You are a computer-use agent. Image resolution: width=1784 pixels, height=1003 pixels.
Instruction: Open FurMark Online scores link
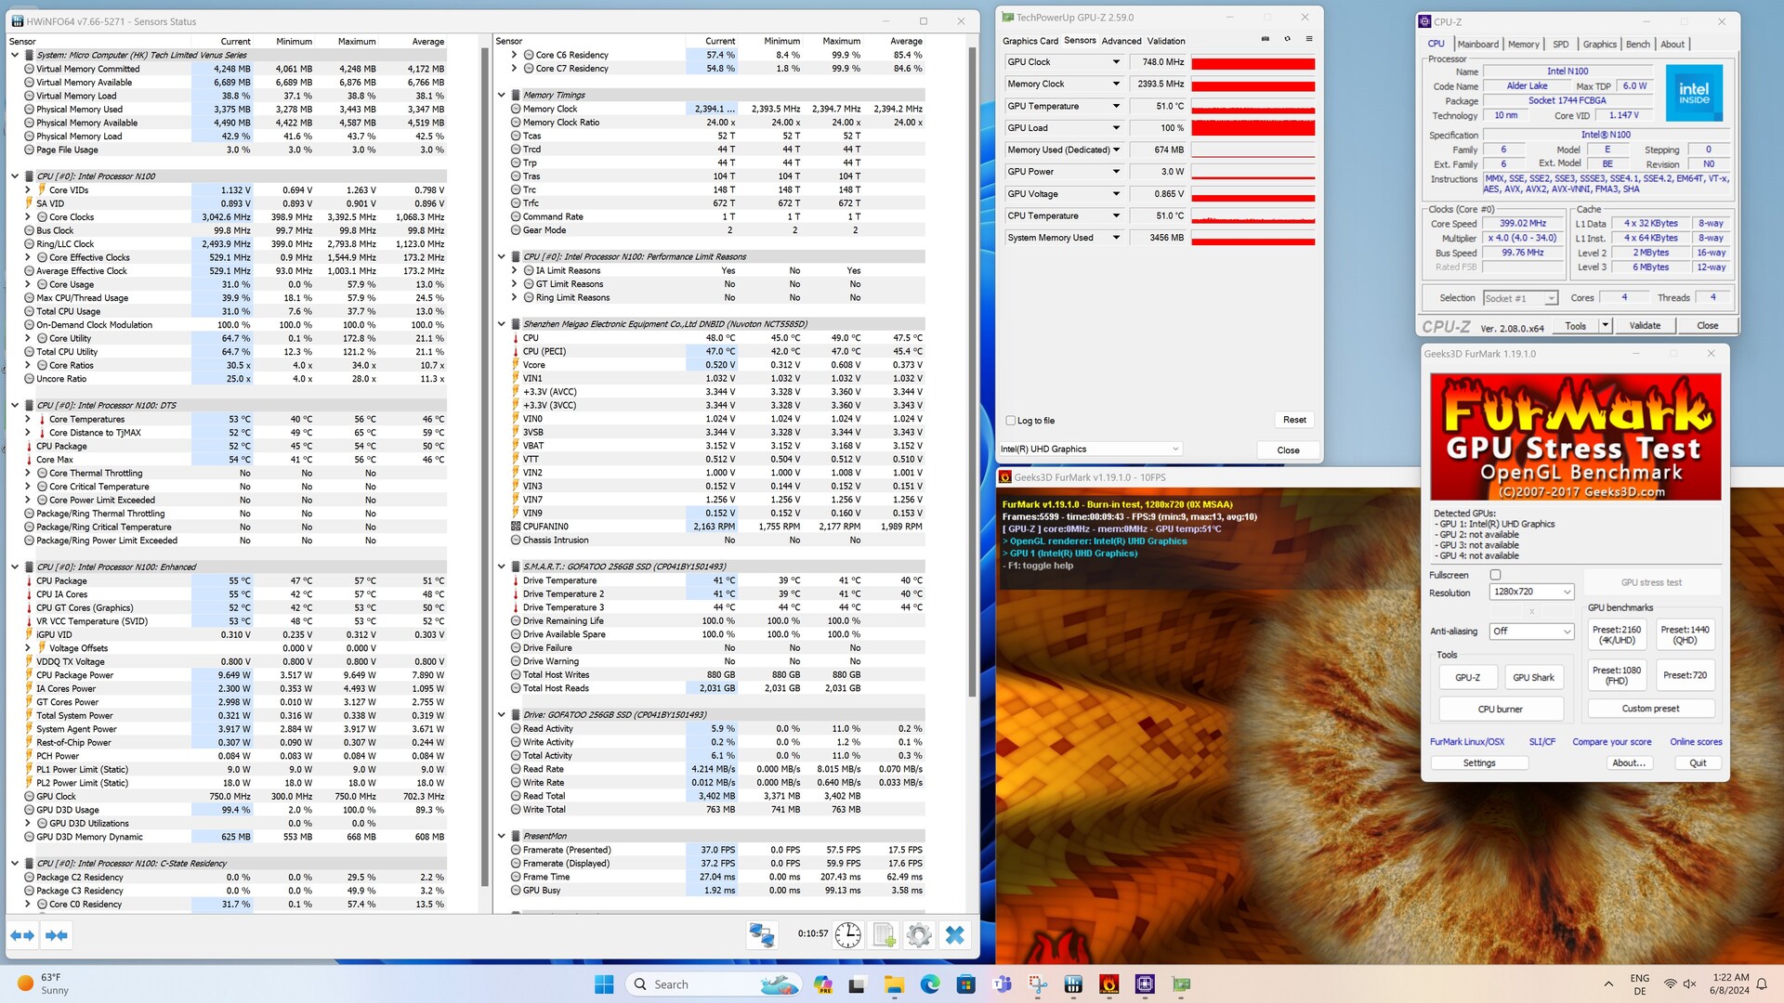[1696, 742]
